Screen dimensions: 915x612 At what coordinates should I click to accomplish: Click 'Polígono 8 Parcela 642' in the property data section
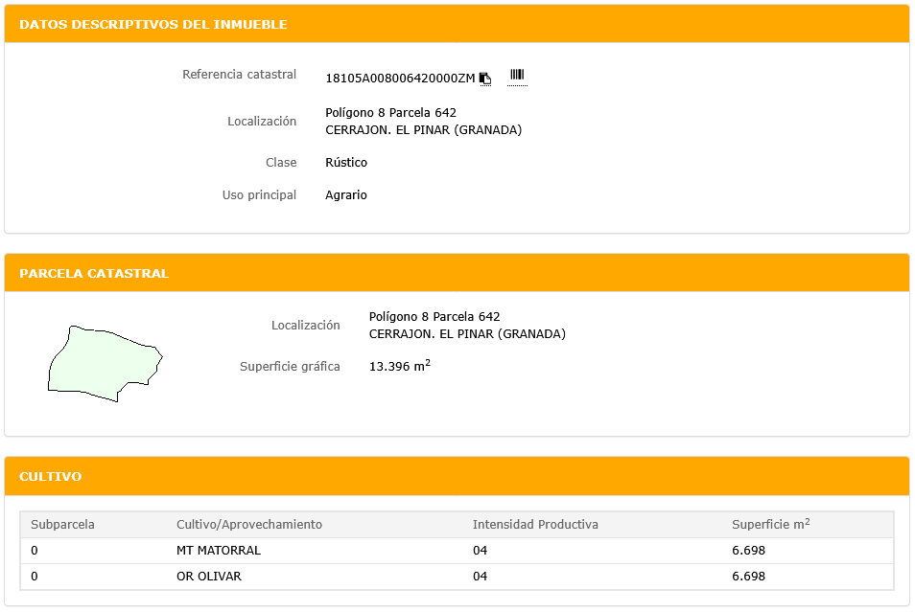[x=390, y=113]
